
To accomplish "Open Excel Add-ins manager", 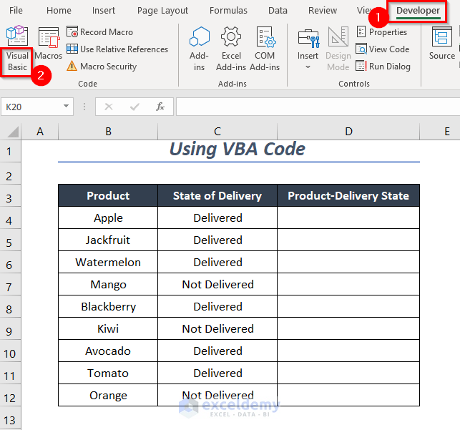I will click(x=231, y=49).
